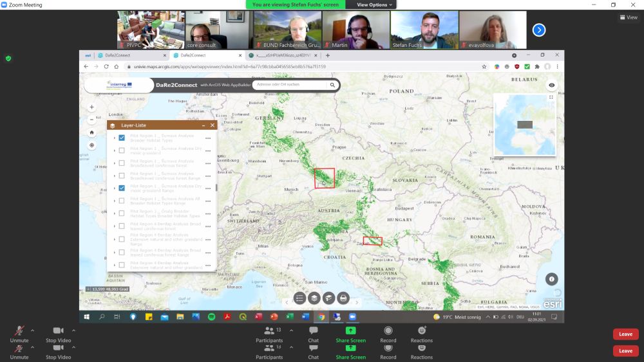
Task: Open the Legend widget icon
Action: coord(300,298)
